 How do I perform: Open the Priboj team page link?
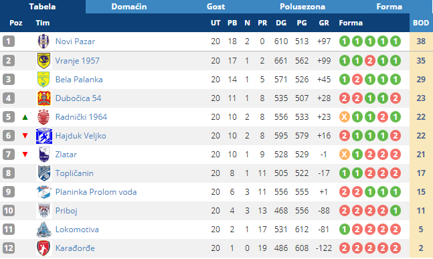(x=66, y=211)
